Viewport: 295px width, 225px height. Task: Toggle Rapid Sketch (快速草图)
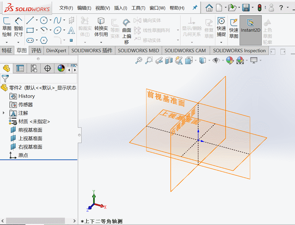(x=234, y=28)
